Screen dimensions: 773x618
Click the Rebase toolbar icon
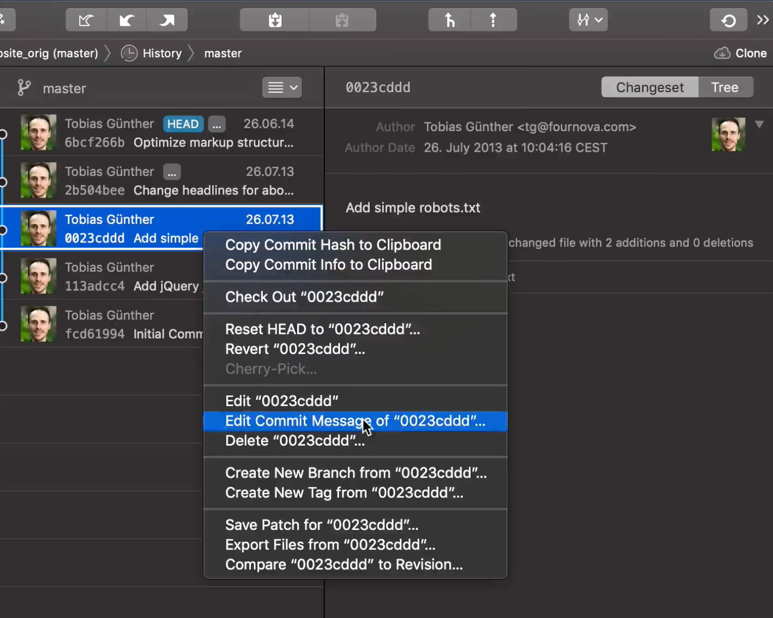(x=493, y=20)
